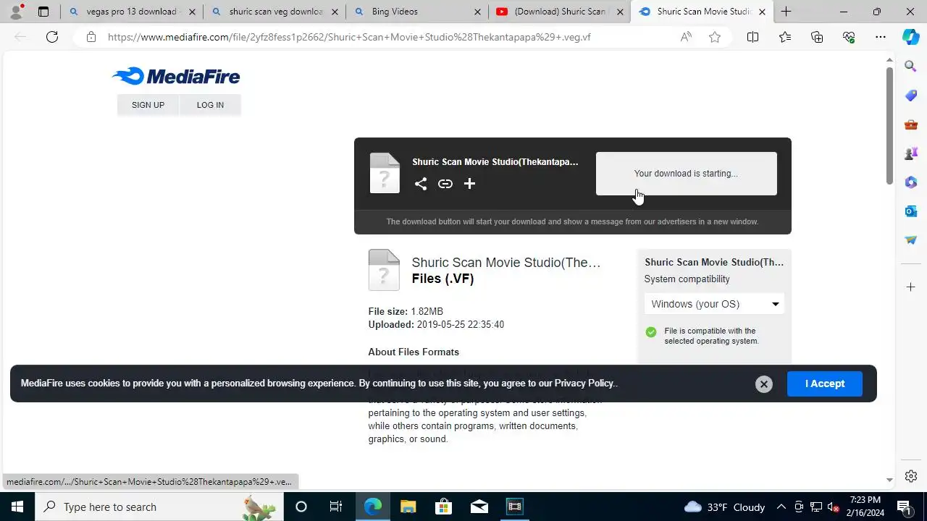Screen dimensions: 927x521
Task: Expand the Windows (your OS) dropdown
Action: click(x=714, y=304)
